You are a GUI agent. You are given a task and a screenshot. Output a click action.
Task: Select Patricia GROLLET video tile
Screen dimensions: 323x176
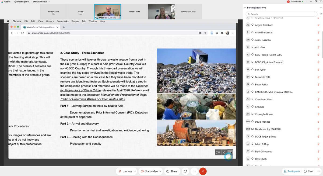coord(188,12)
